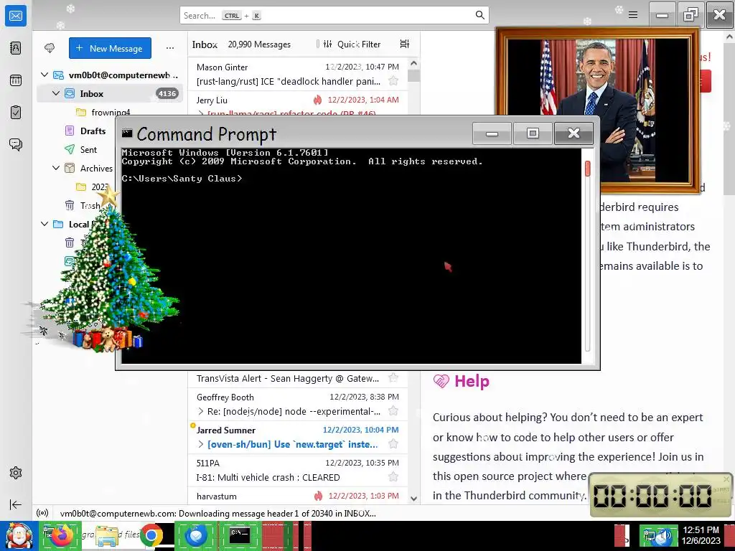Click the Command Prompt console area
Viewport: 735px width, 551px height.
pos(351,256)
